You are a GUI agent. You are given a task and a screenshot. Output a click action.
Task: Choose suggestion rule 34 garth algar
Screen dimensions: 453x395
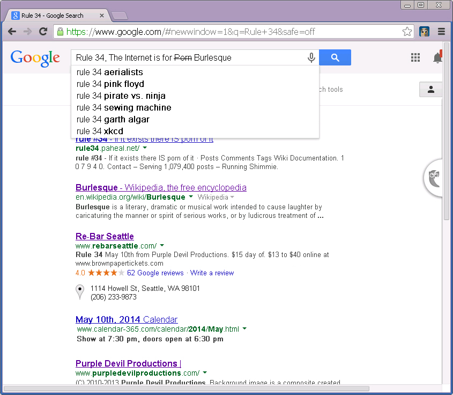click(x=195, y=120)
